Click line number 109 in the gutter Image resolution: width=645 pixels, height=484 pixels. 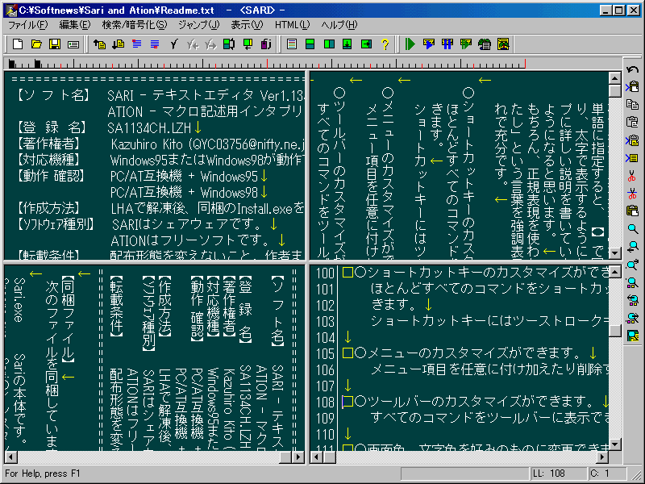(x=326, y=418)
